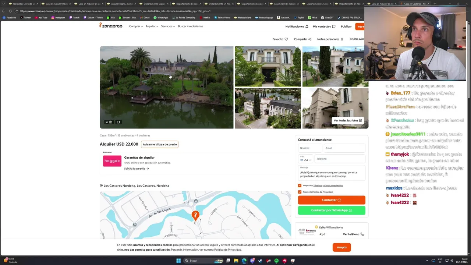Go back in browser

click(x=4, y=11)
